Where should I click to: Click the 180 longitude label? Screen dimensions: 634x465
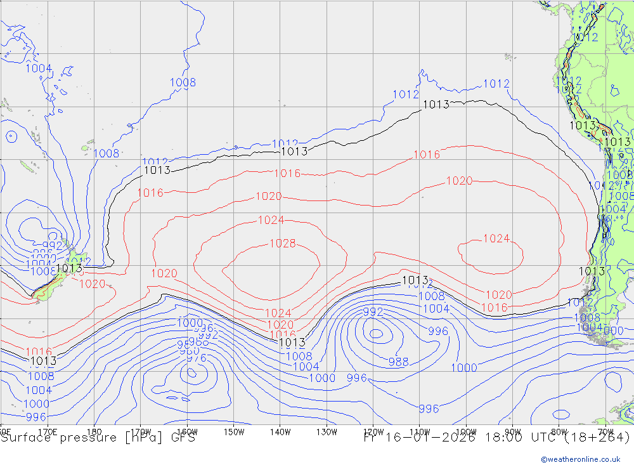[x=94, y=432]
